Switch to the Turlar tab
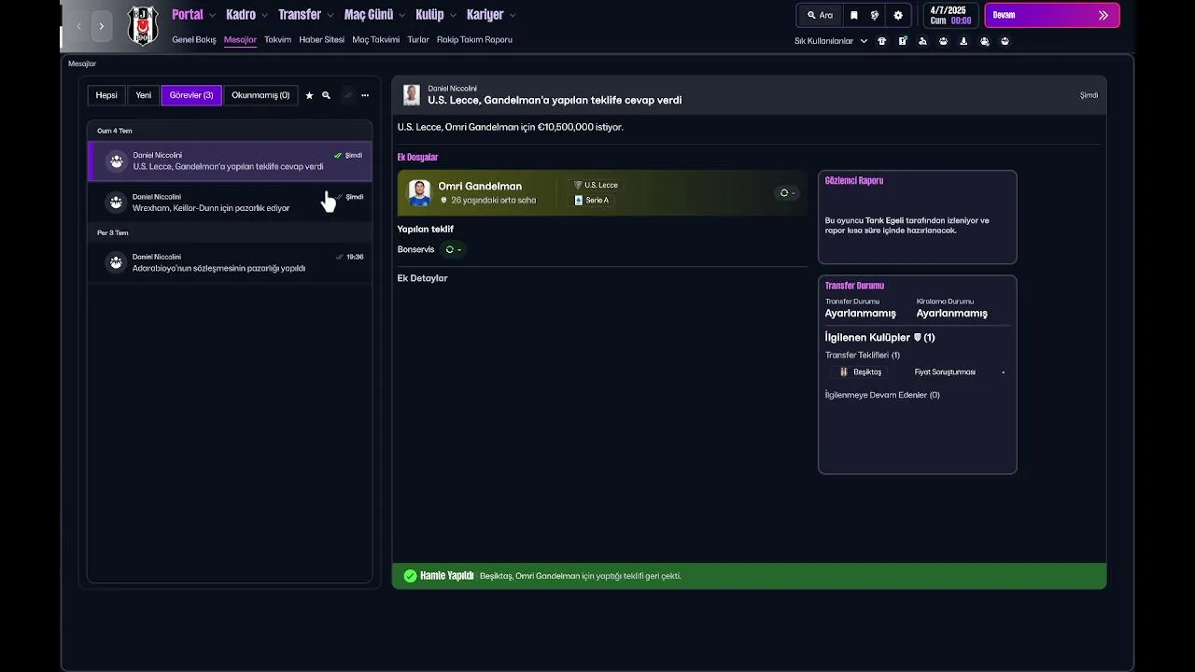 418,40
